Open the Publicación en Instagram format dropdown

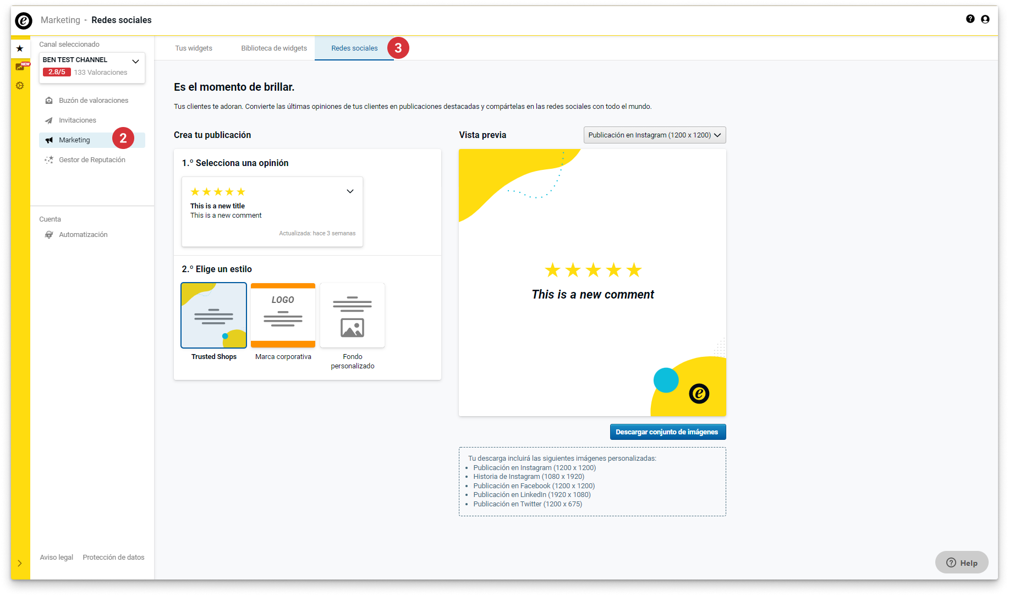[654, 135]
